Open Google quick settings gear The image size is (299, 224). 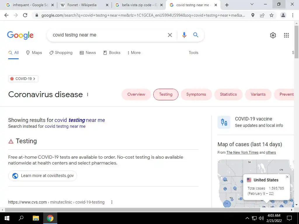(273, 35)
